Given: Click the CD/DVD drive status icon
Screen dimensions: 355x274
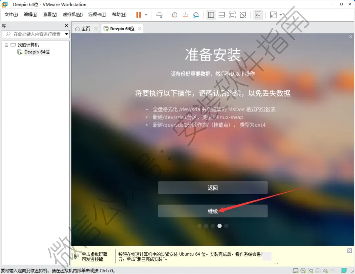Looking at the screenshot, I should point(303,271).
